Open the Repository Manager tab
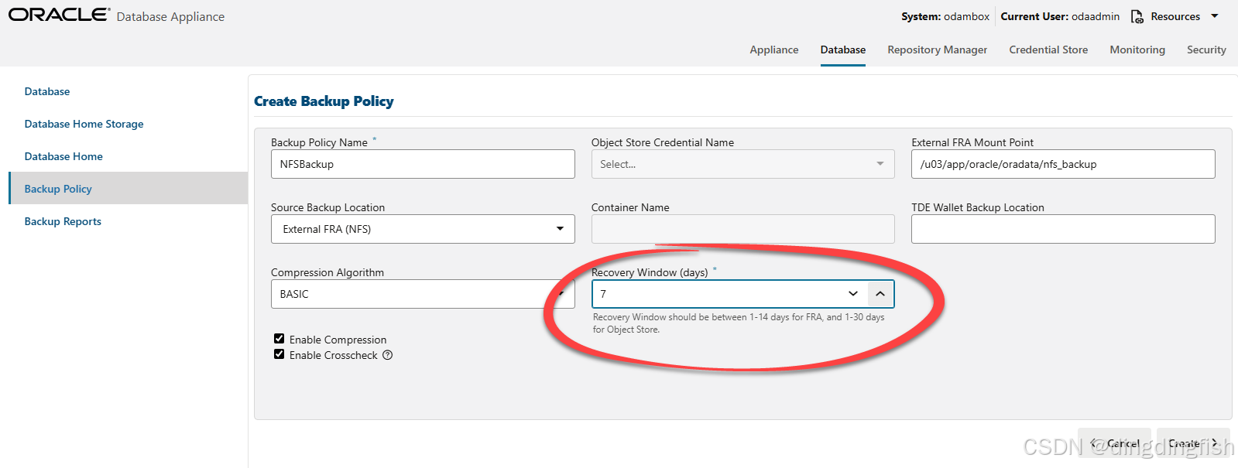Image resolution: width=1238 pixels, height=468 pixels. pos(937,50)
